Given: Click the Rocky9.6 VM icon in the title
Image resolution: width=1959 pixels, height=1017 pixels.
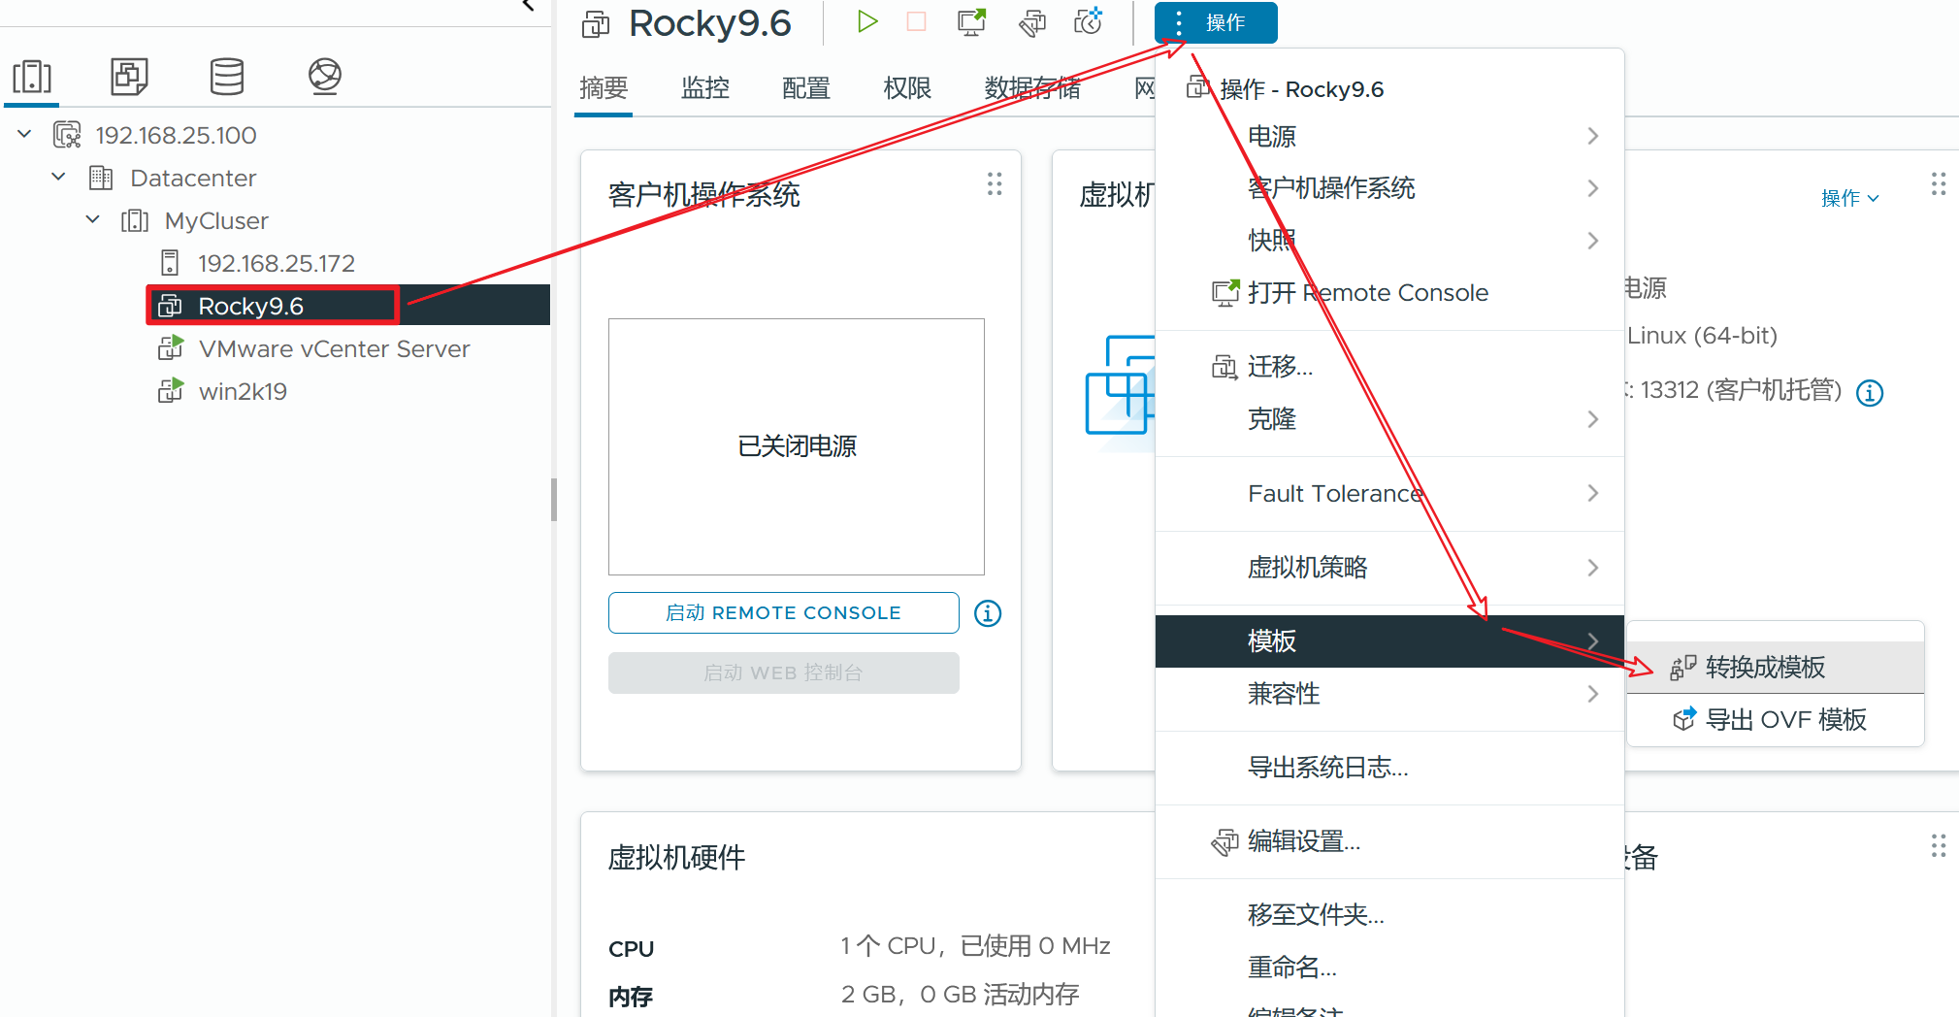Looking at the screenshot, I should point(596,23).
